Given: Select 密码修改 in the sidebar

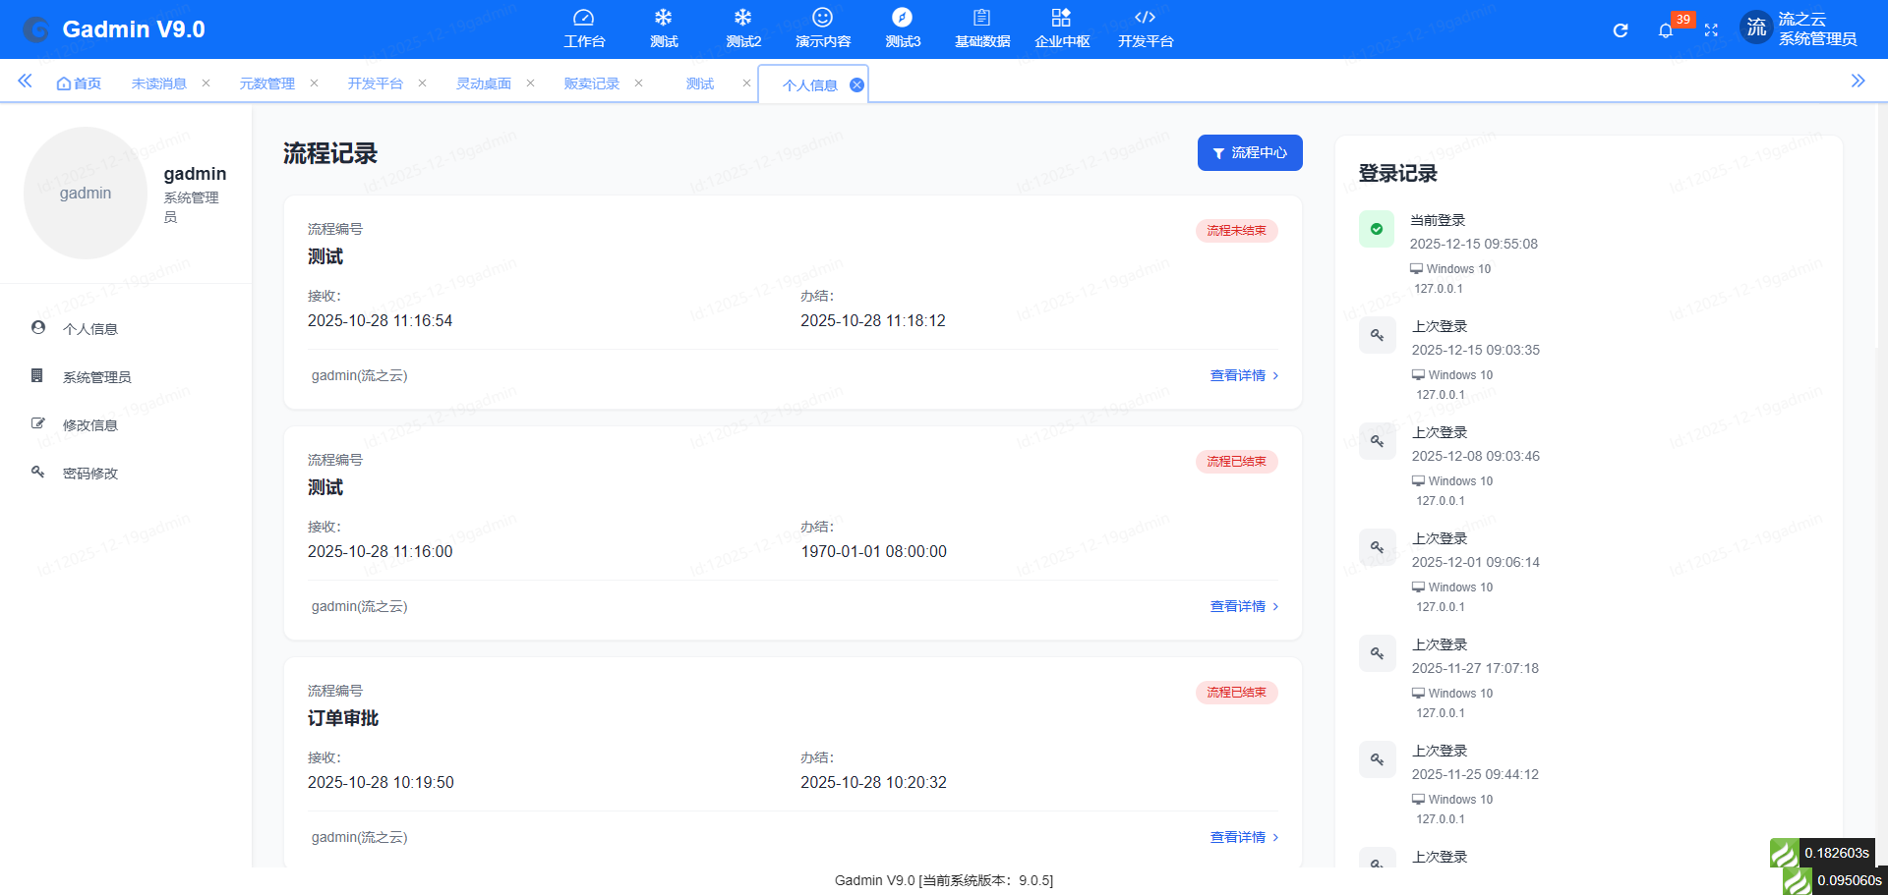Looking at the screenshot, I should 89,474.
